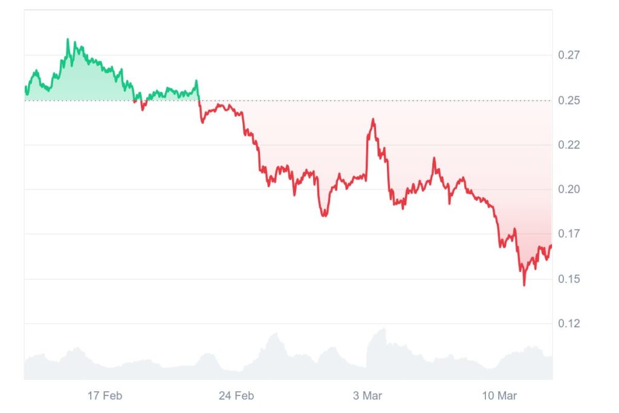619x413 pixels.
Task: Select the 17 Feb date label
Action: click(105, 396)
